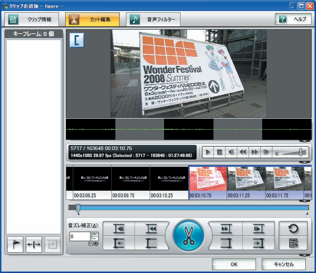Click the seek bar position handle
The width and height of the screenshot is (316, 273).
[78, 208]
